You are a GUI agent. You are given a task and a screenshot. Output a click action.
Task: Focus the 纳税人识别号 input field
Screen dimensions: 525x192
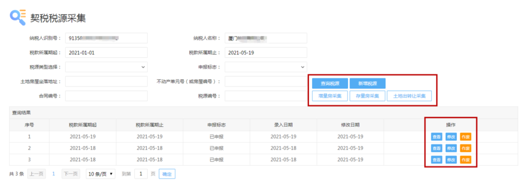coord(106,38)
